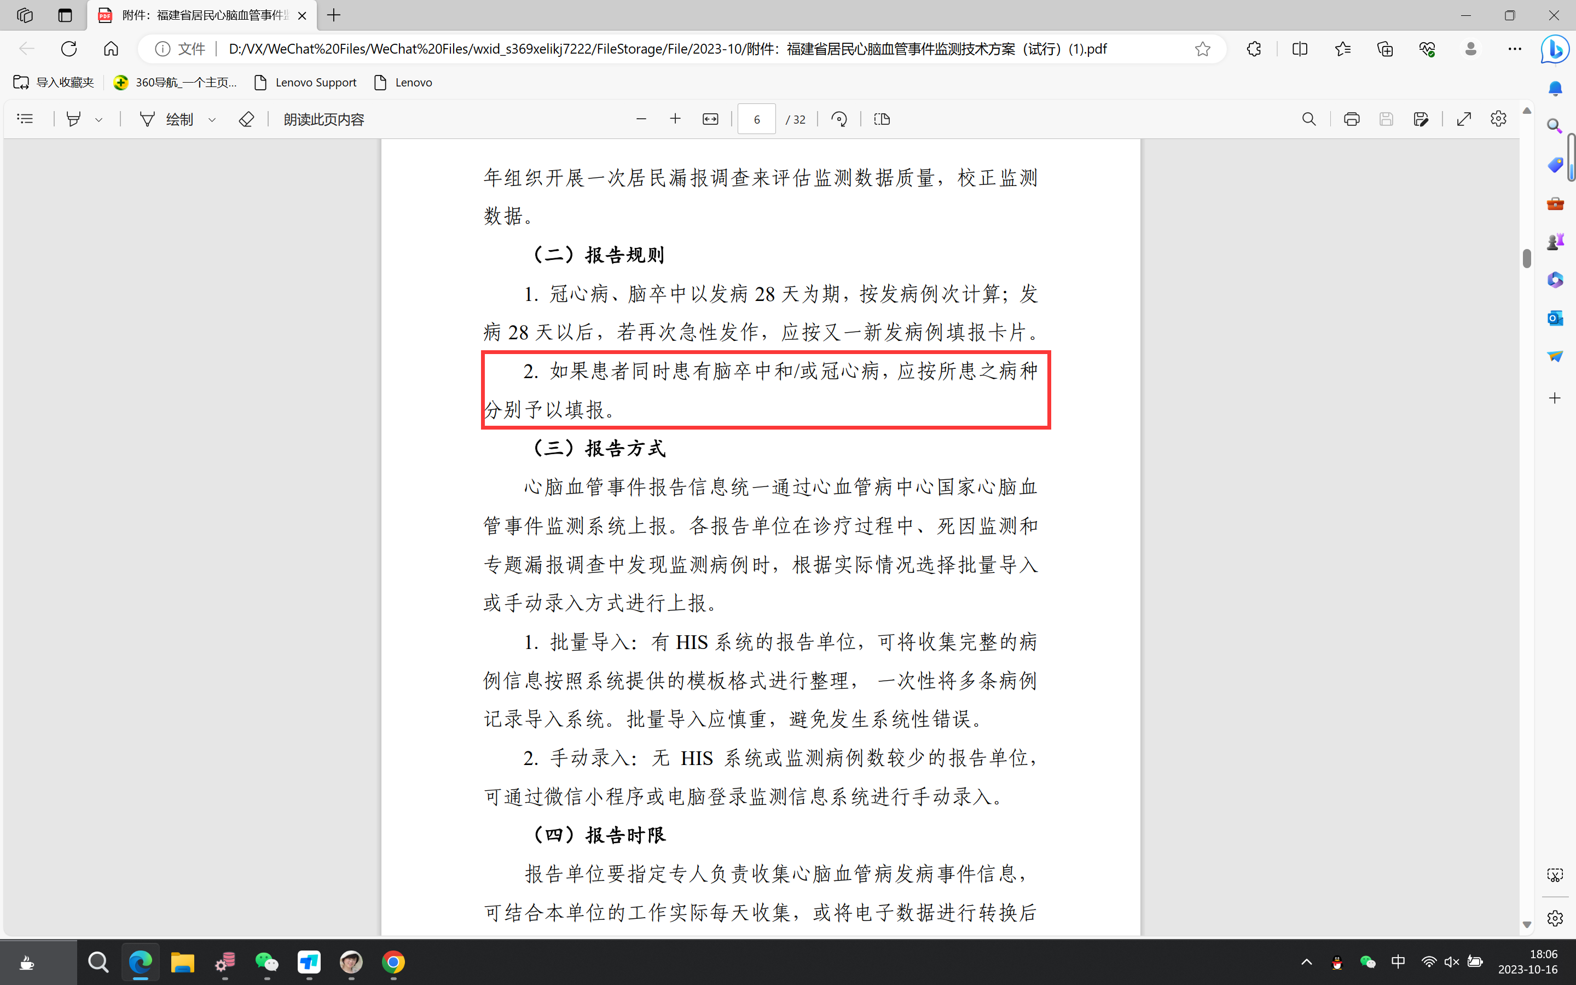Click the Save As PDF icon
This screenshot has width=1576, height=985.
(1421, 119)
